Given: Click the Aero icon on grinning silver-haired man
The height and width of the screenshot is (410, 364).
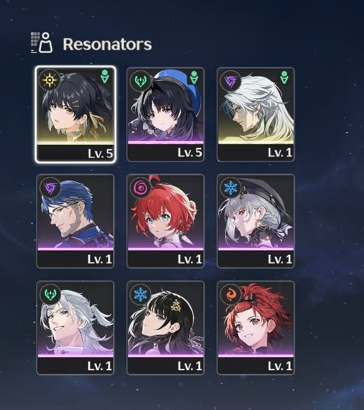Looking at the screenshot, I should (x=50, y=294).
